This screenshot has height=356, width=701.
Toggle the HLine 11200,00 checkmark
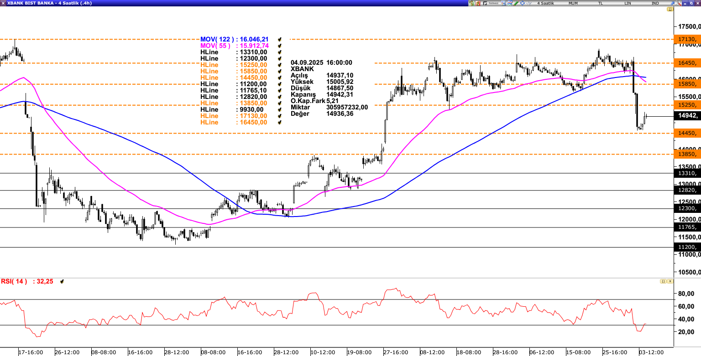[x=280, y=84]
